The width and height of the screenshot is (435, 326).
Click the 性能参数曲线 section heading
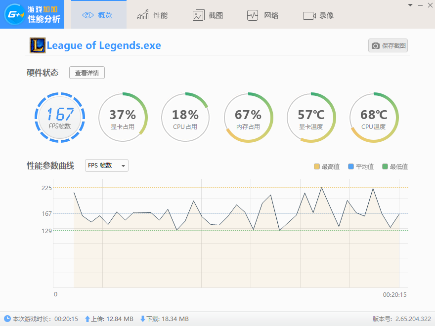pos(50,166)
